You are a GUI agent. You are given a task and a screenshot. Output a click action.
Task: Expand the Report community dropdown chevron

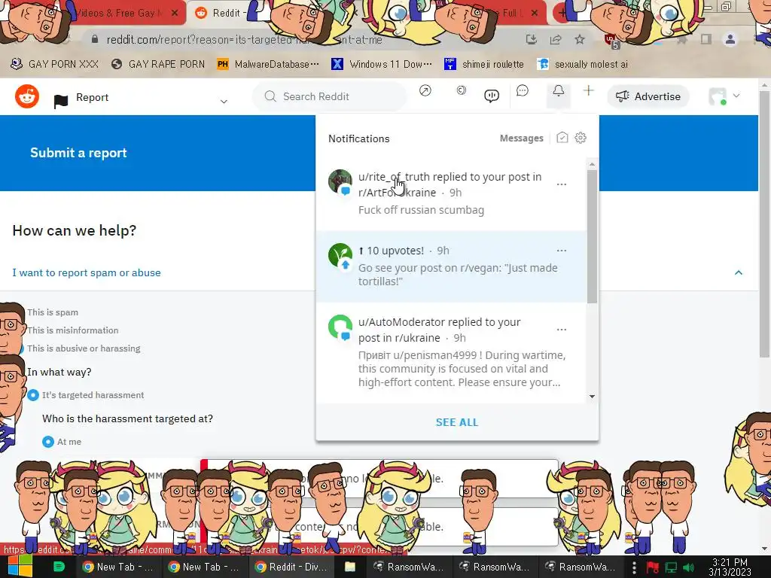pos(224,102)
